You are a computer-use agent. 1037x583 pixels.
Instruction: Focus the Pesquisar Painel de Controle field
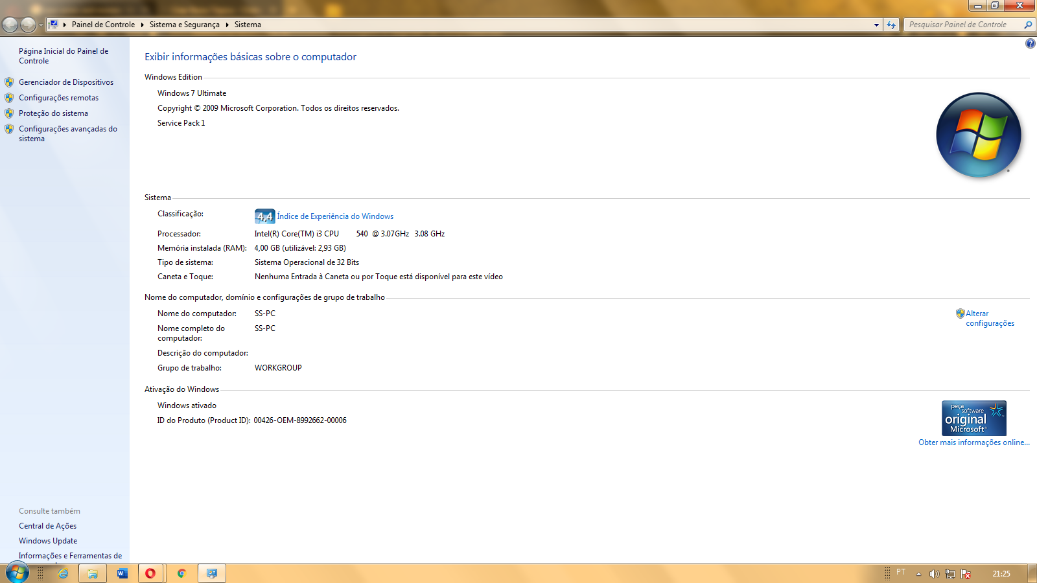click(963, 25)
